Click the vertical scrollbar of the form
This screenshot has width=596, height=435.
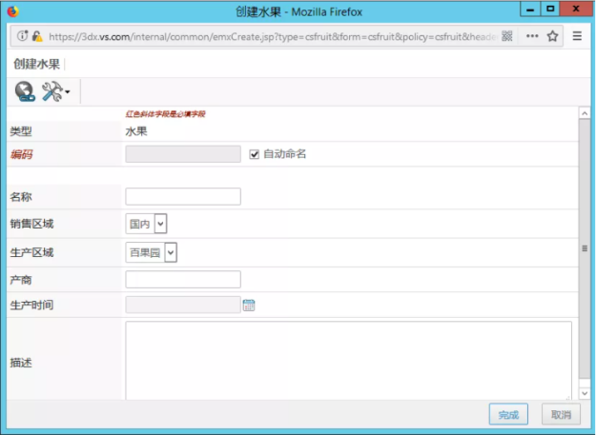click(x=584, y=247)
